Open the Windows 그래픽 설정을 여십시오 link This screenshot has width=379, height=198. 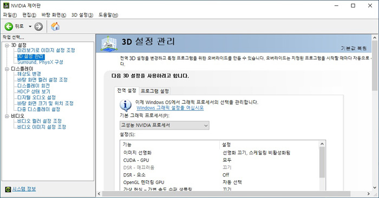click(170, 108)
